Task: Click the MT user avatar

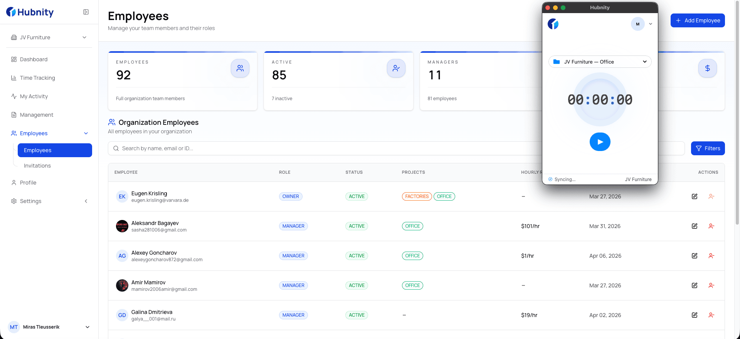Action: 14,327
